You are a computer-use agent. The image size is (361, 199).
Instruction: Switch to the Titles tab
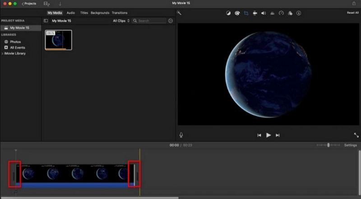(x=84, y=13)
